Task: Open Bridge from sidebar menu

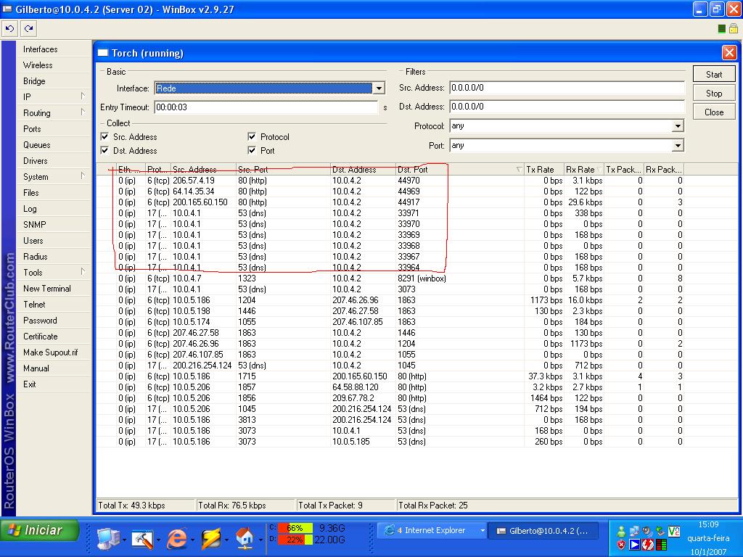Action: click(x=54, y=81)
